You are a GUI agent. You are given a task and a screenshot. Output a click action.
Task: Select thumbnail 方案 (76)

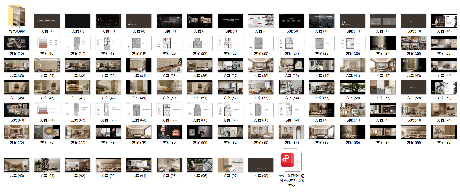tap(47, 132)
